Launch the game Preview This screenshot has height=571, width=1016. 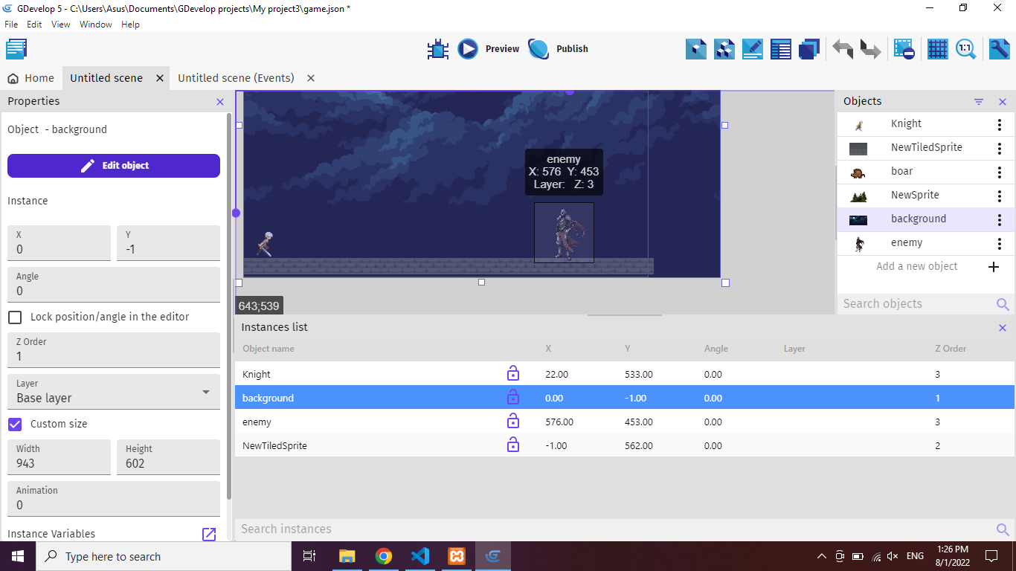[x=489, y=49]
